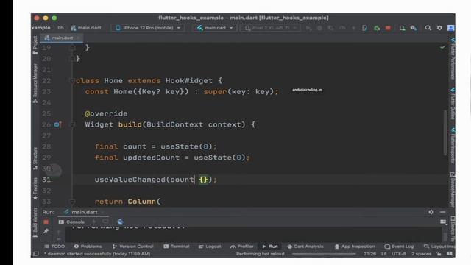Click the fold end marker on line 20
Image resolution: width=471 pixels, height=265 pixels.
click(72, 59)
